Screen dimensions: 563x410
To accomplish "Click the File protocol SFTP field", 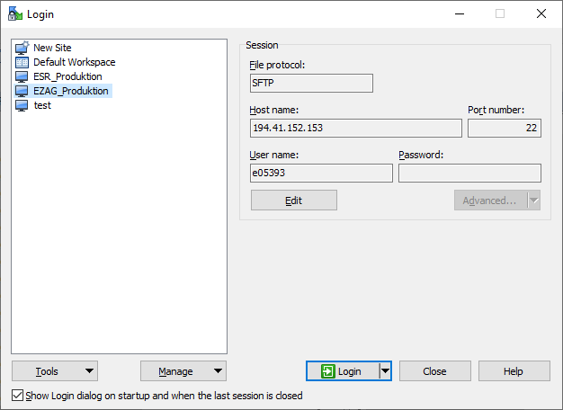I will [x=311, y=83].
